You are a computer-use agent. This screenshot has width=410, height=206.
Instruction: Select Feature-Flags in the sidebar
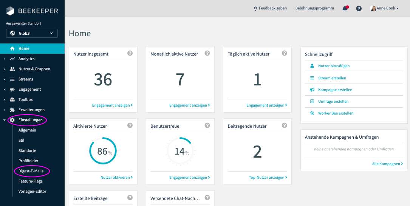pyautogui.click(x=30, y=181)
